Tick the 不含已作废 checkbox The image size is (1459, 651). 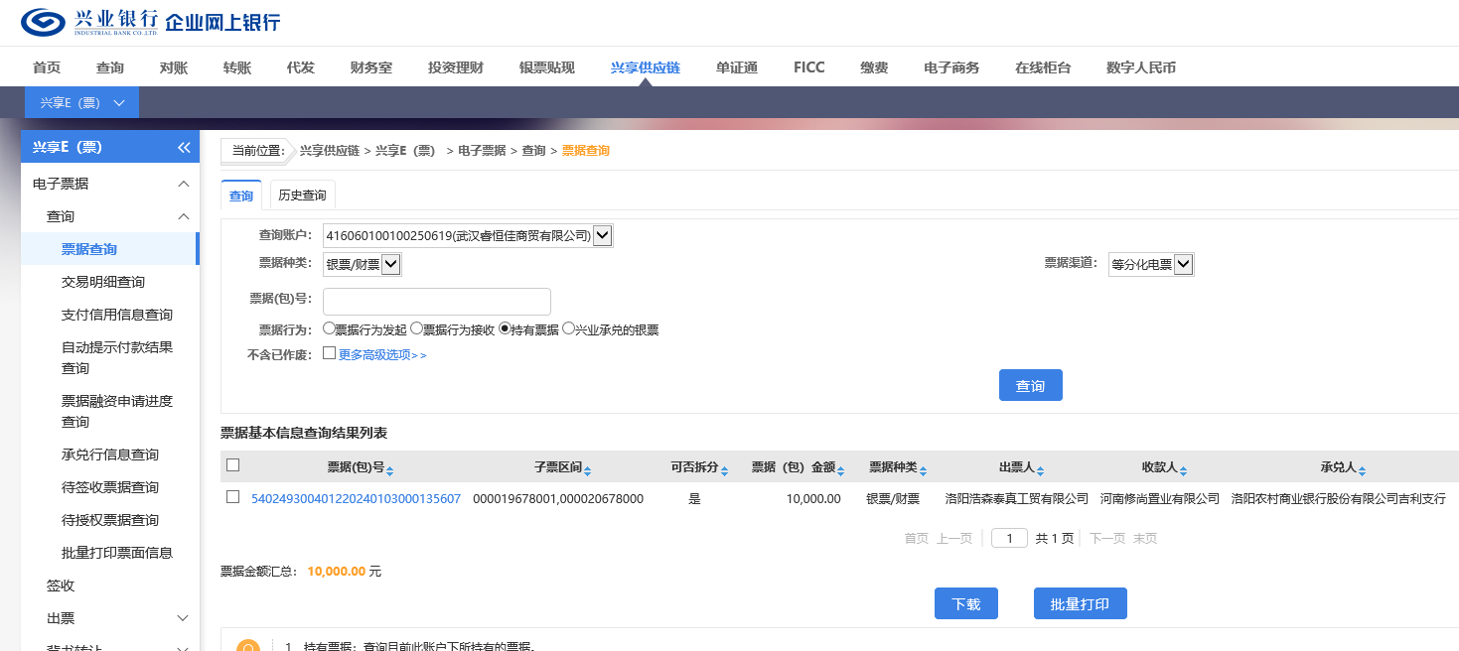[329, 353]
